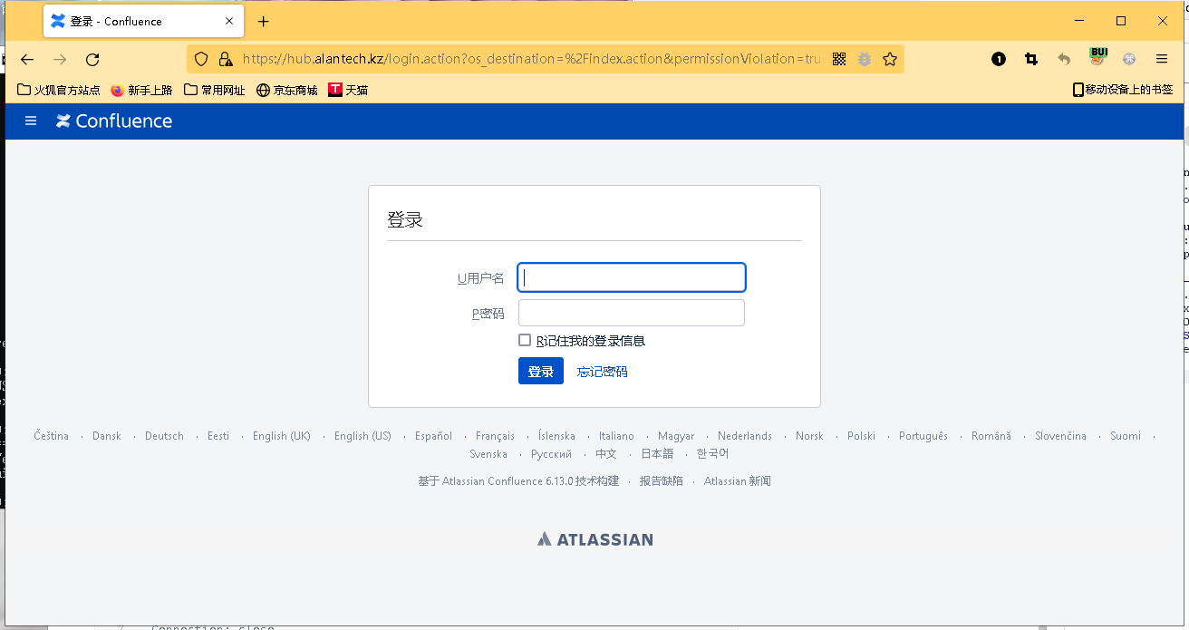The width and height of the screenshot is (1189, 630).
Task: Reload the page with the refresh icon
Action: [92, 59]
